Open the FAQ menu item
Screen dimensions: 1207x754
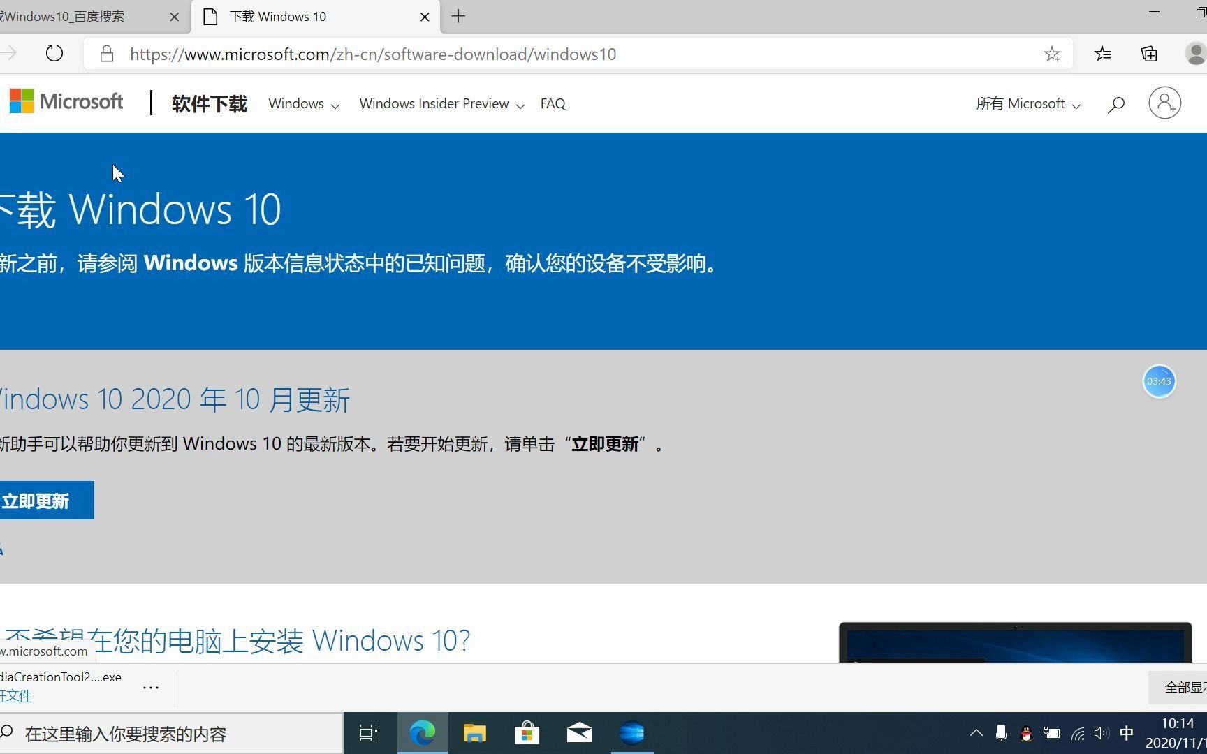[x=553, y=103]
